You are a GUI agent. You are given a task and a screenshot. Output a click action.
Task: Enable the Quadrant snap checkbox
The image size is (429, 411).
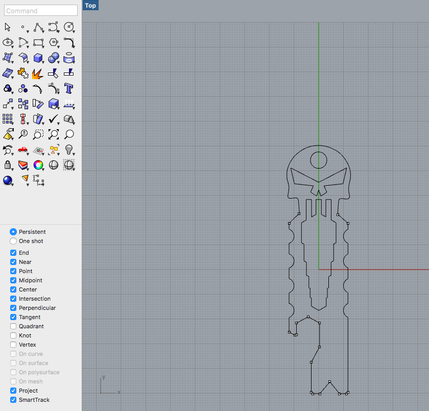tap(13, 326)
